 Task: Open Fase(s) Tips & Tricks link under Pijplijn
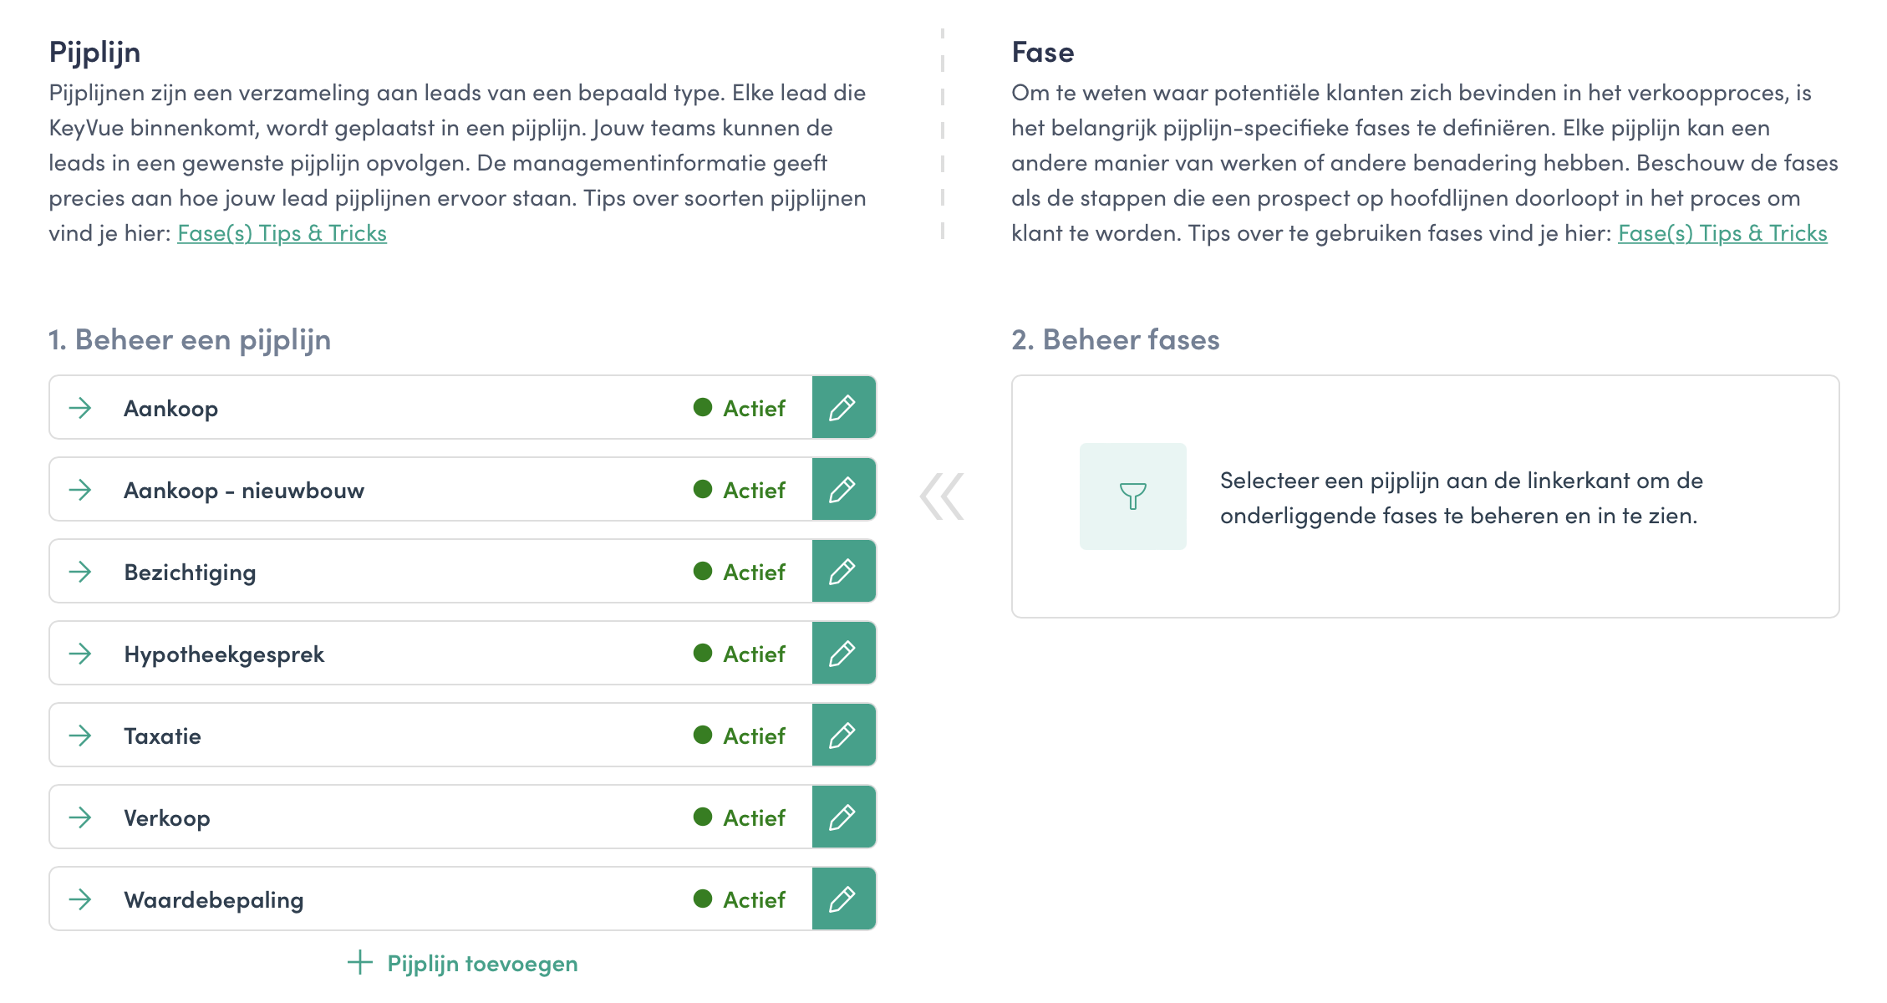[282, 233]
